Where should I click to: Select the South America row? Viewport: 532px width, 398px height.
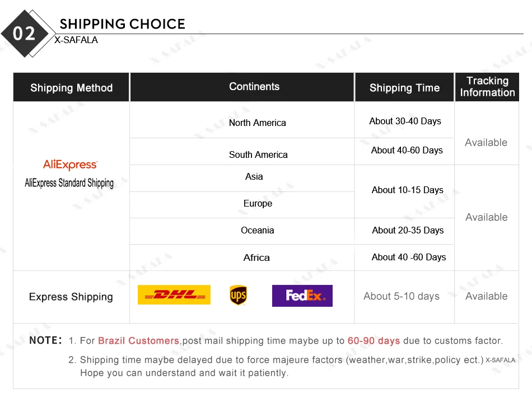(258, 154)
